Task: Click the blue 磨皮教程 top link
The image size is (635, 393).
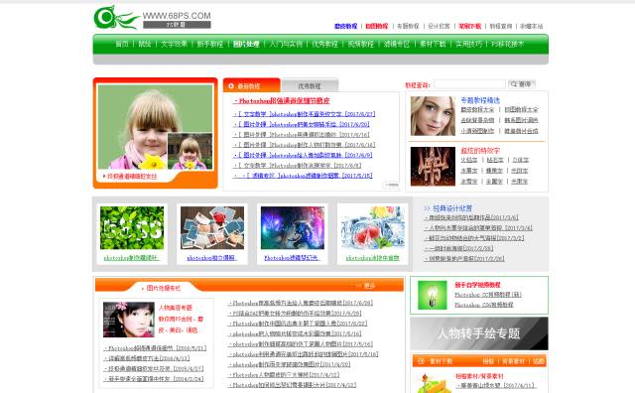Action: (346, 26)
